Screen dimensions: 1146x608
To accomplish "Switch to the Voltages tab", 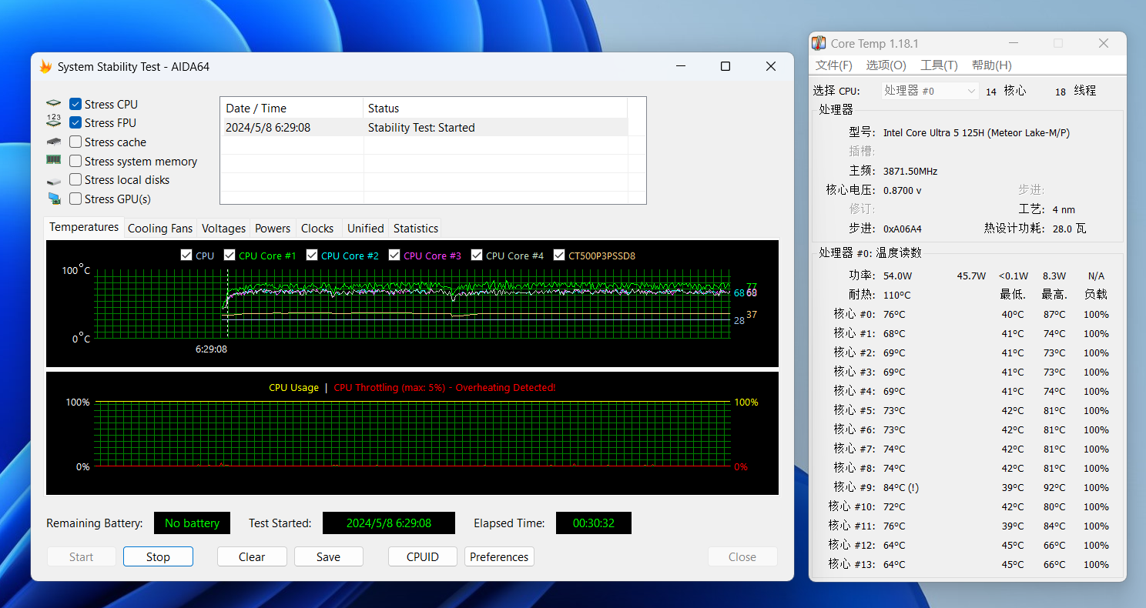I will (x=223, y=228).
